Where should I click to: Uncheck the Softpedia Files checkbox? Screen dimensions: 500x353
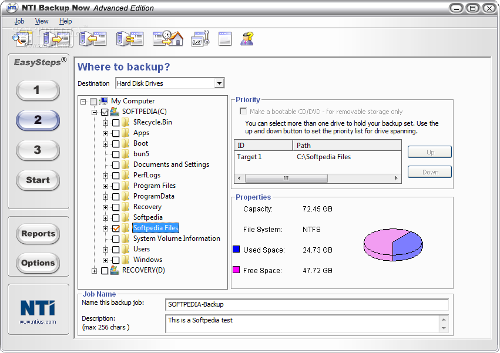click(116, 228)
